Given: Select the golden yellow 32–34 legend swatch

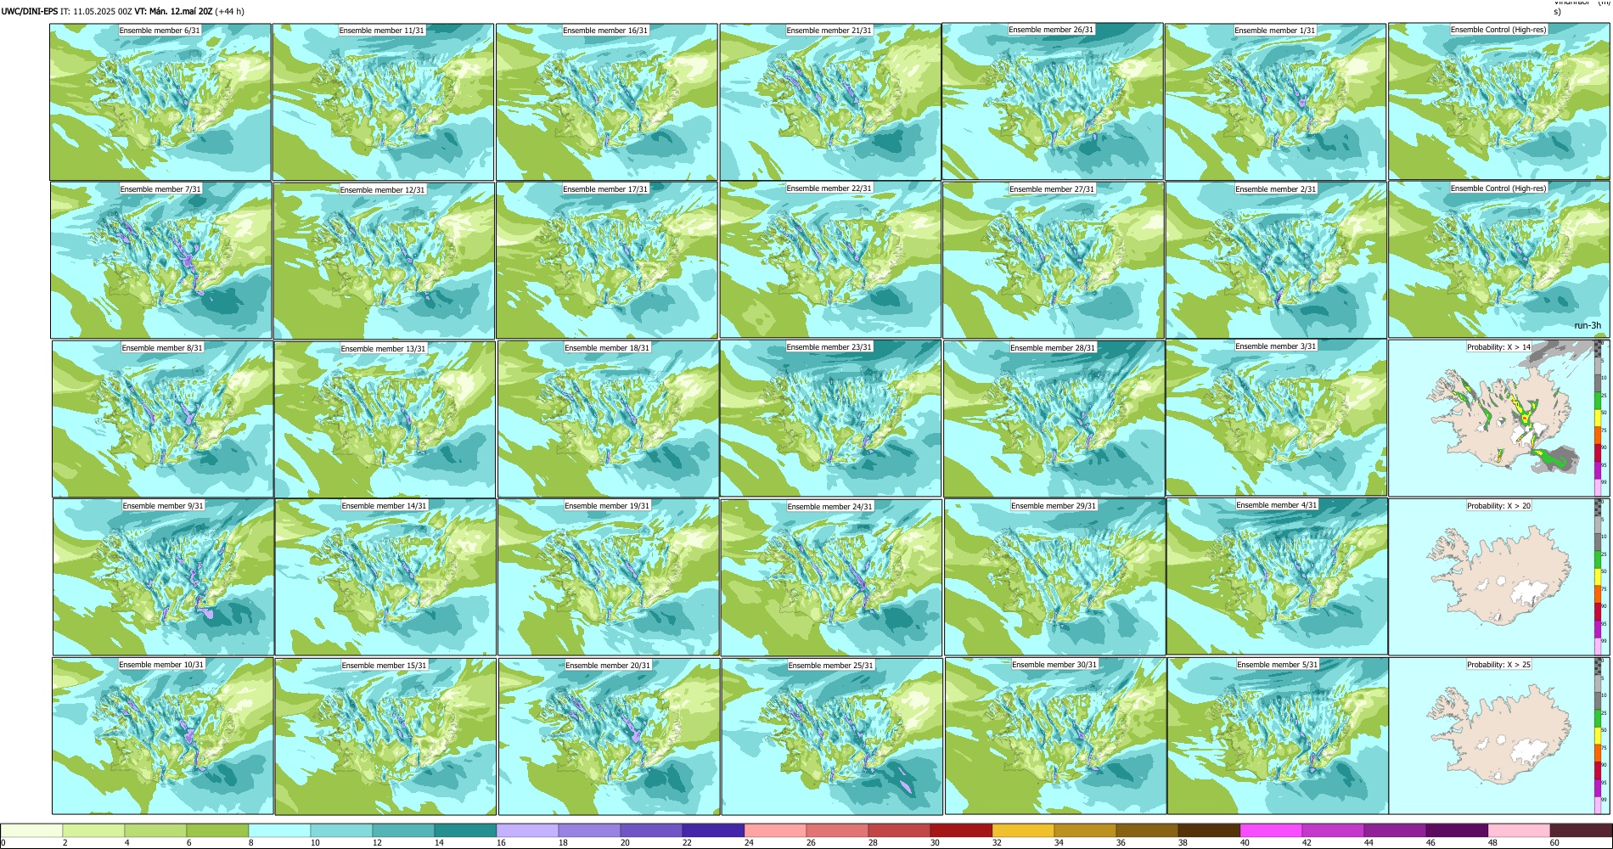Looking at the screenshot, I should [1023, 830].
